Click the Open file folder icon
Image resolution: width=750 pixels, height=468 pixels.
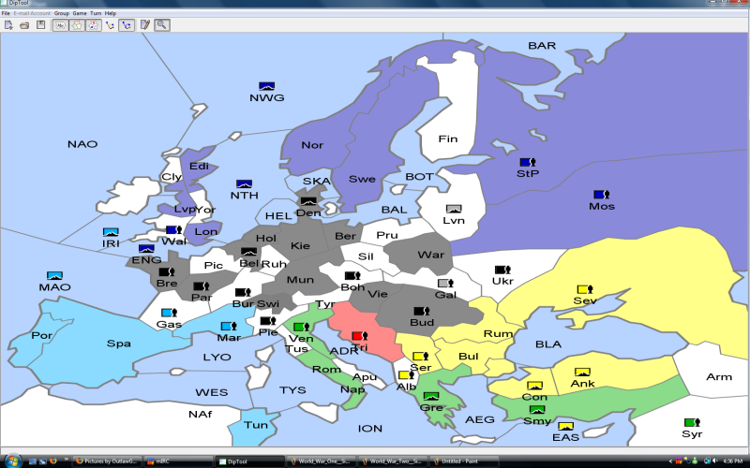(x=23, y=24)
